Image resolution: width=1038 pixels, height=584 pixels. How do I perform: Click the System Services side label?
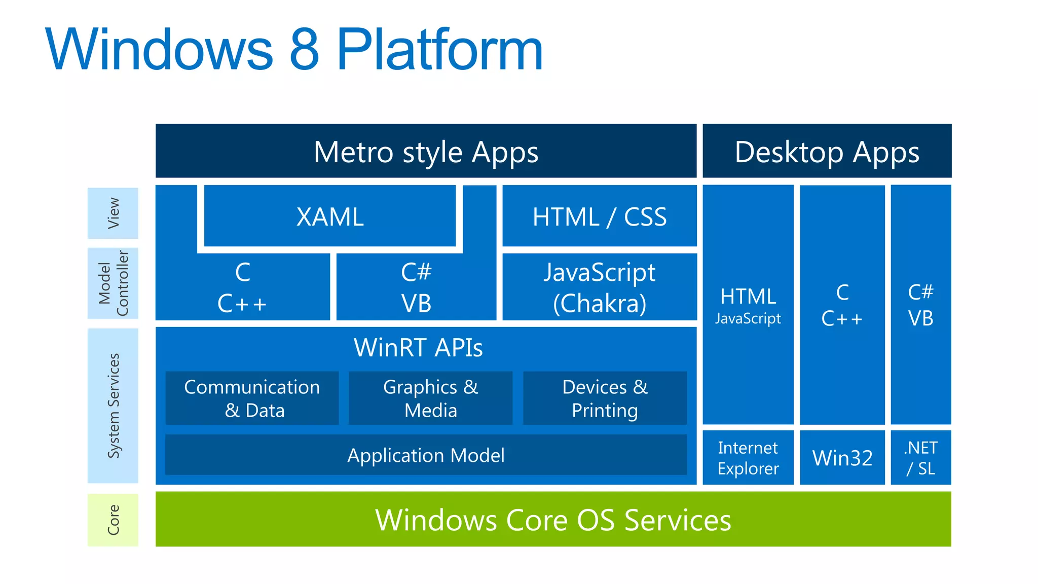coord(113,406)
